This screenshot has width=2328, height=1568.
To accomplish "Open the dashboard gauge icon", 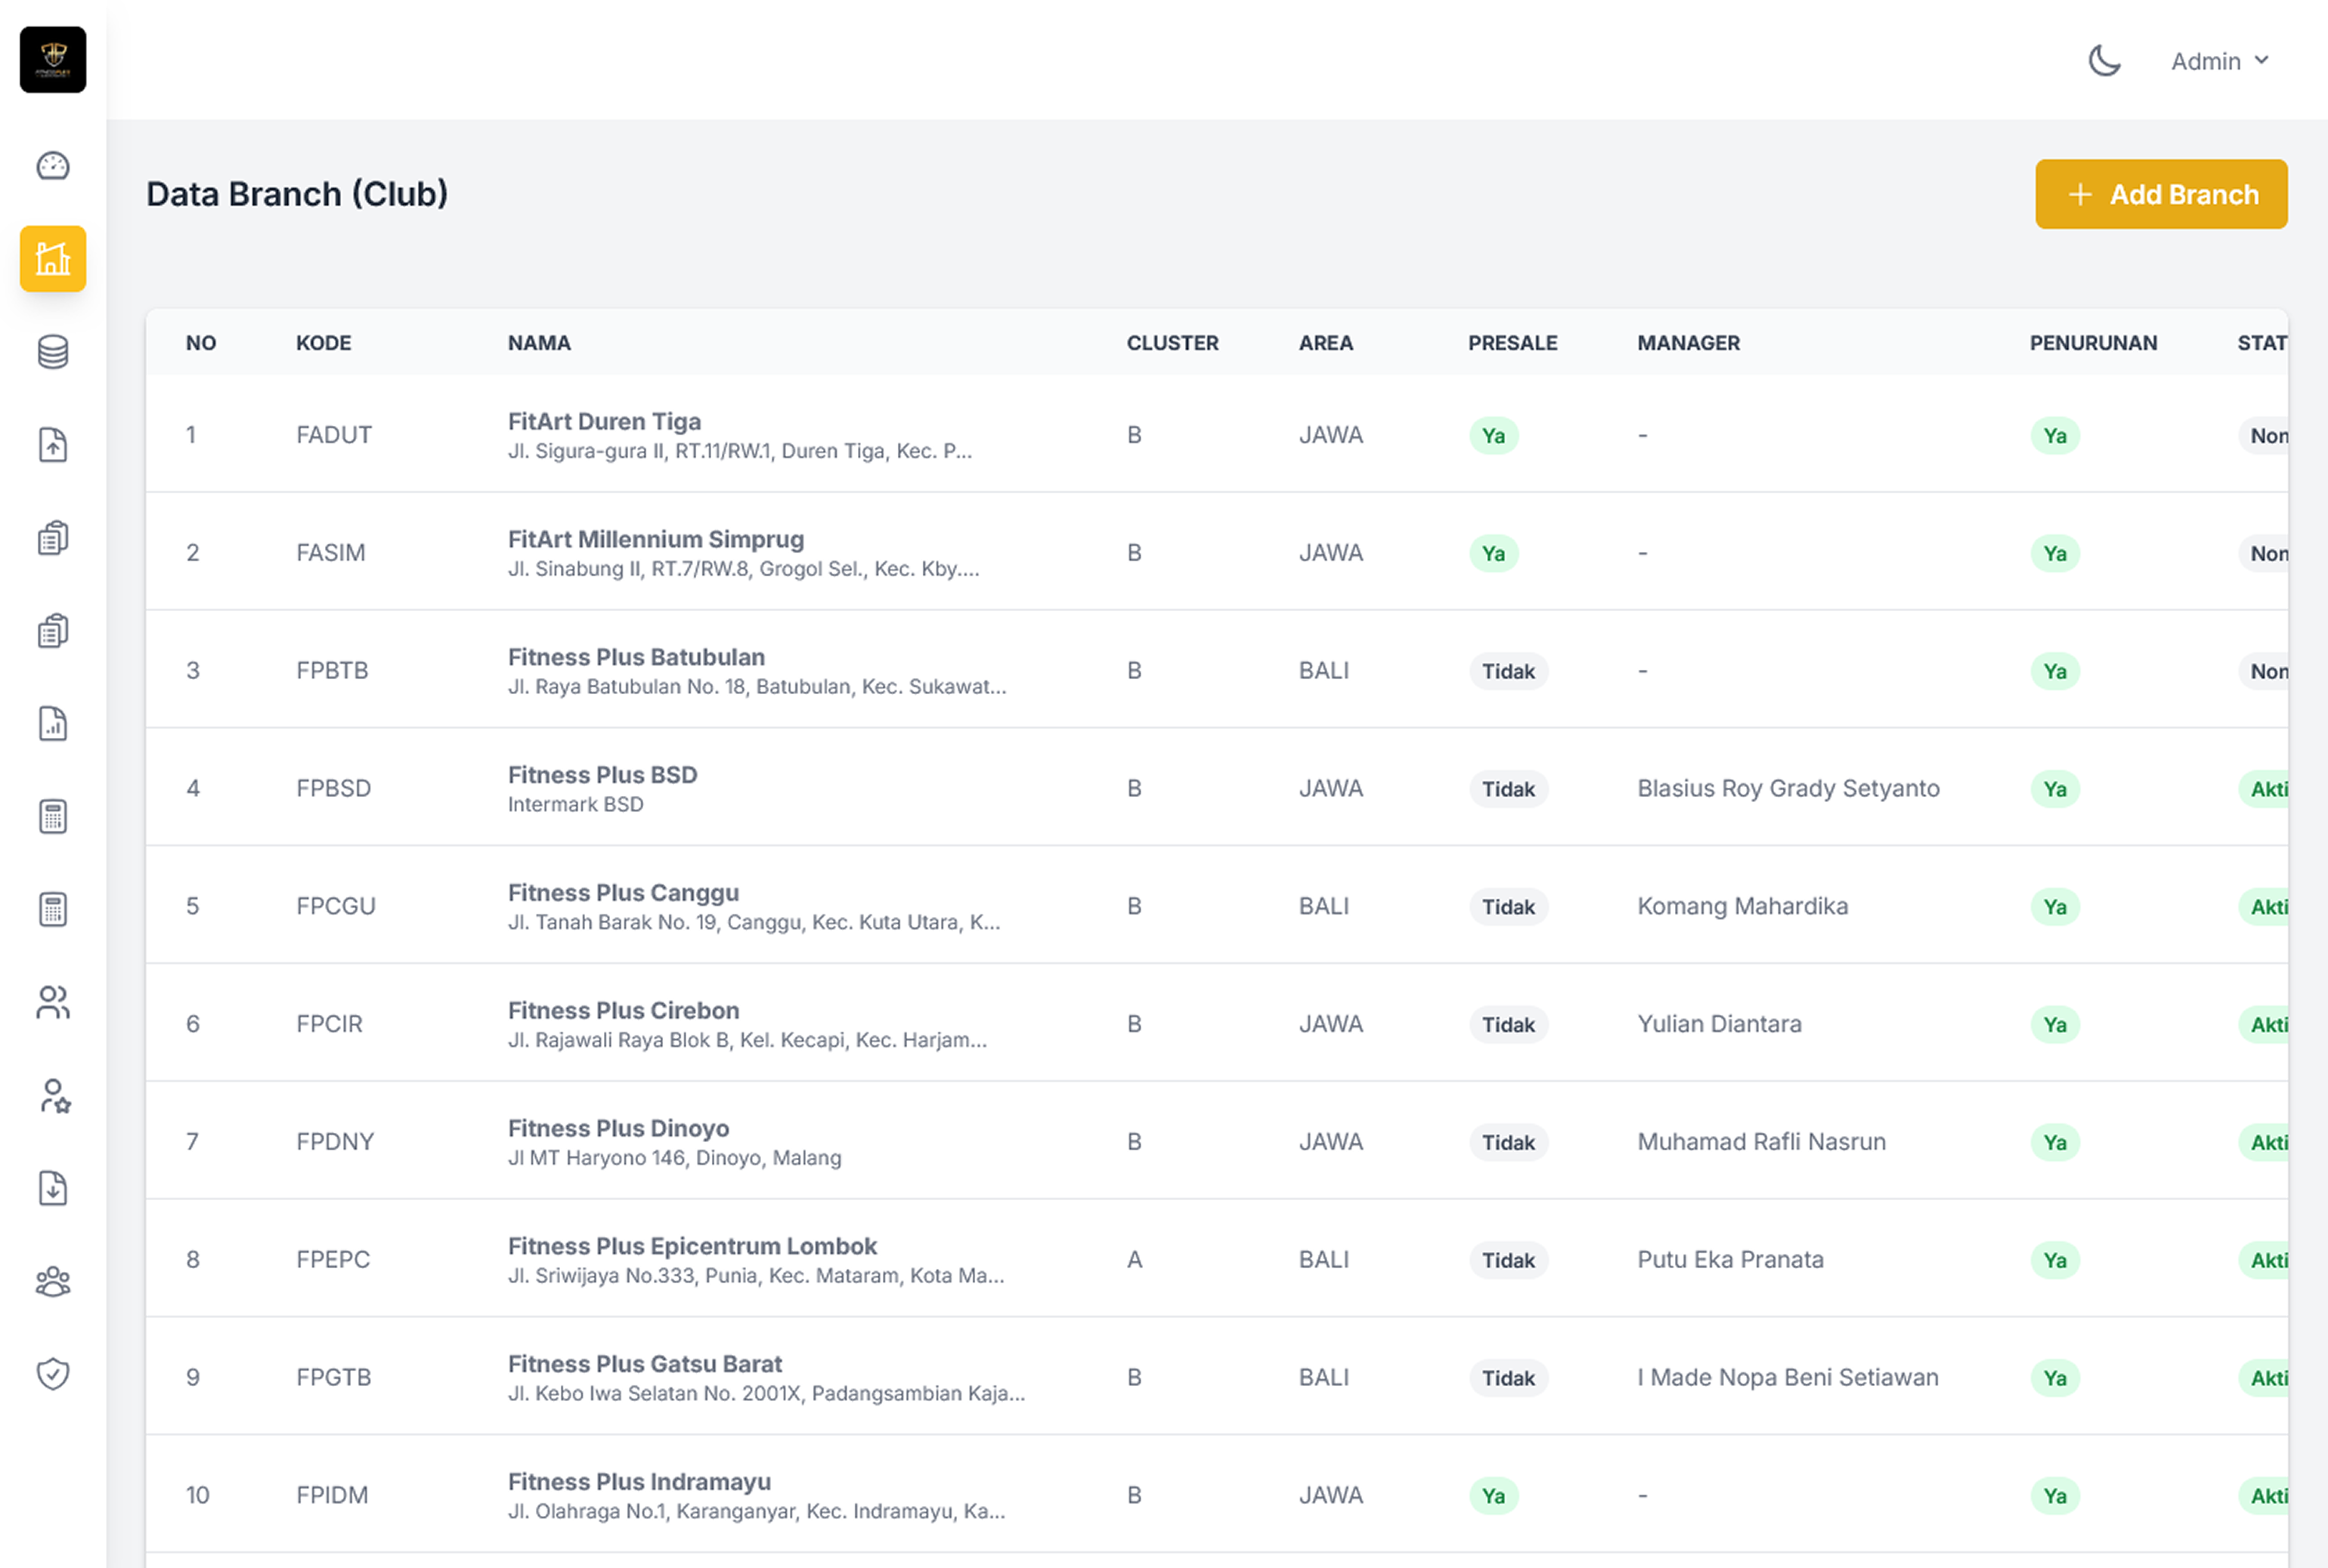I will point(53,166).
